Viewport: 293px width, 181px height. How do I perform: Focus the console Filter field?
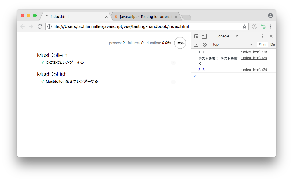click(262, 44)
